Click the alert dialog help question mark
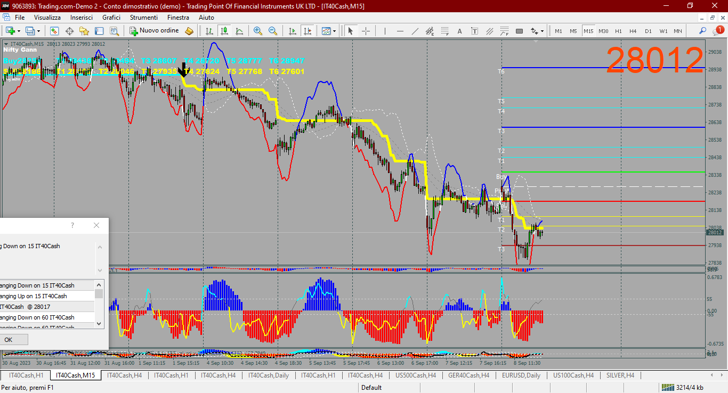The height and width of the screenshot is (393, 728). coord(72,225)
